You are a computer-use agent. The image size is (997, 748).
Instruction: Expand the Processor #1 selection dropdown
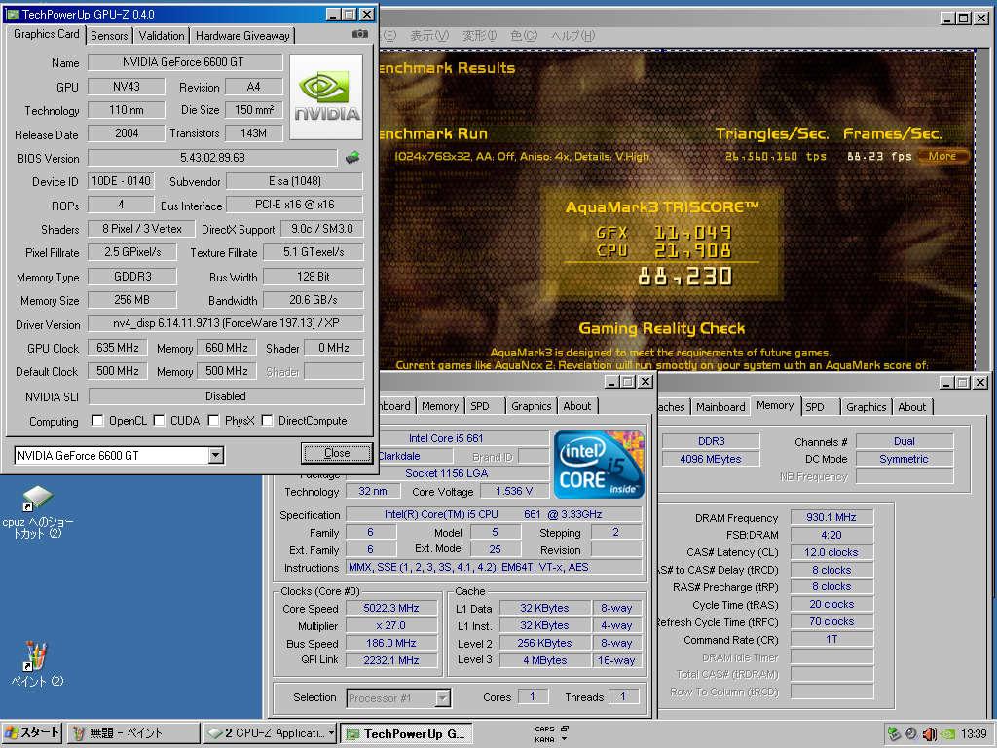pos(443,698)
